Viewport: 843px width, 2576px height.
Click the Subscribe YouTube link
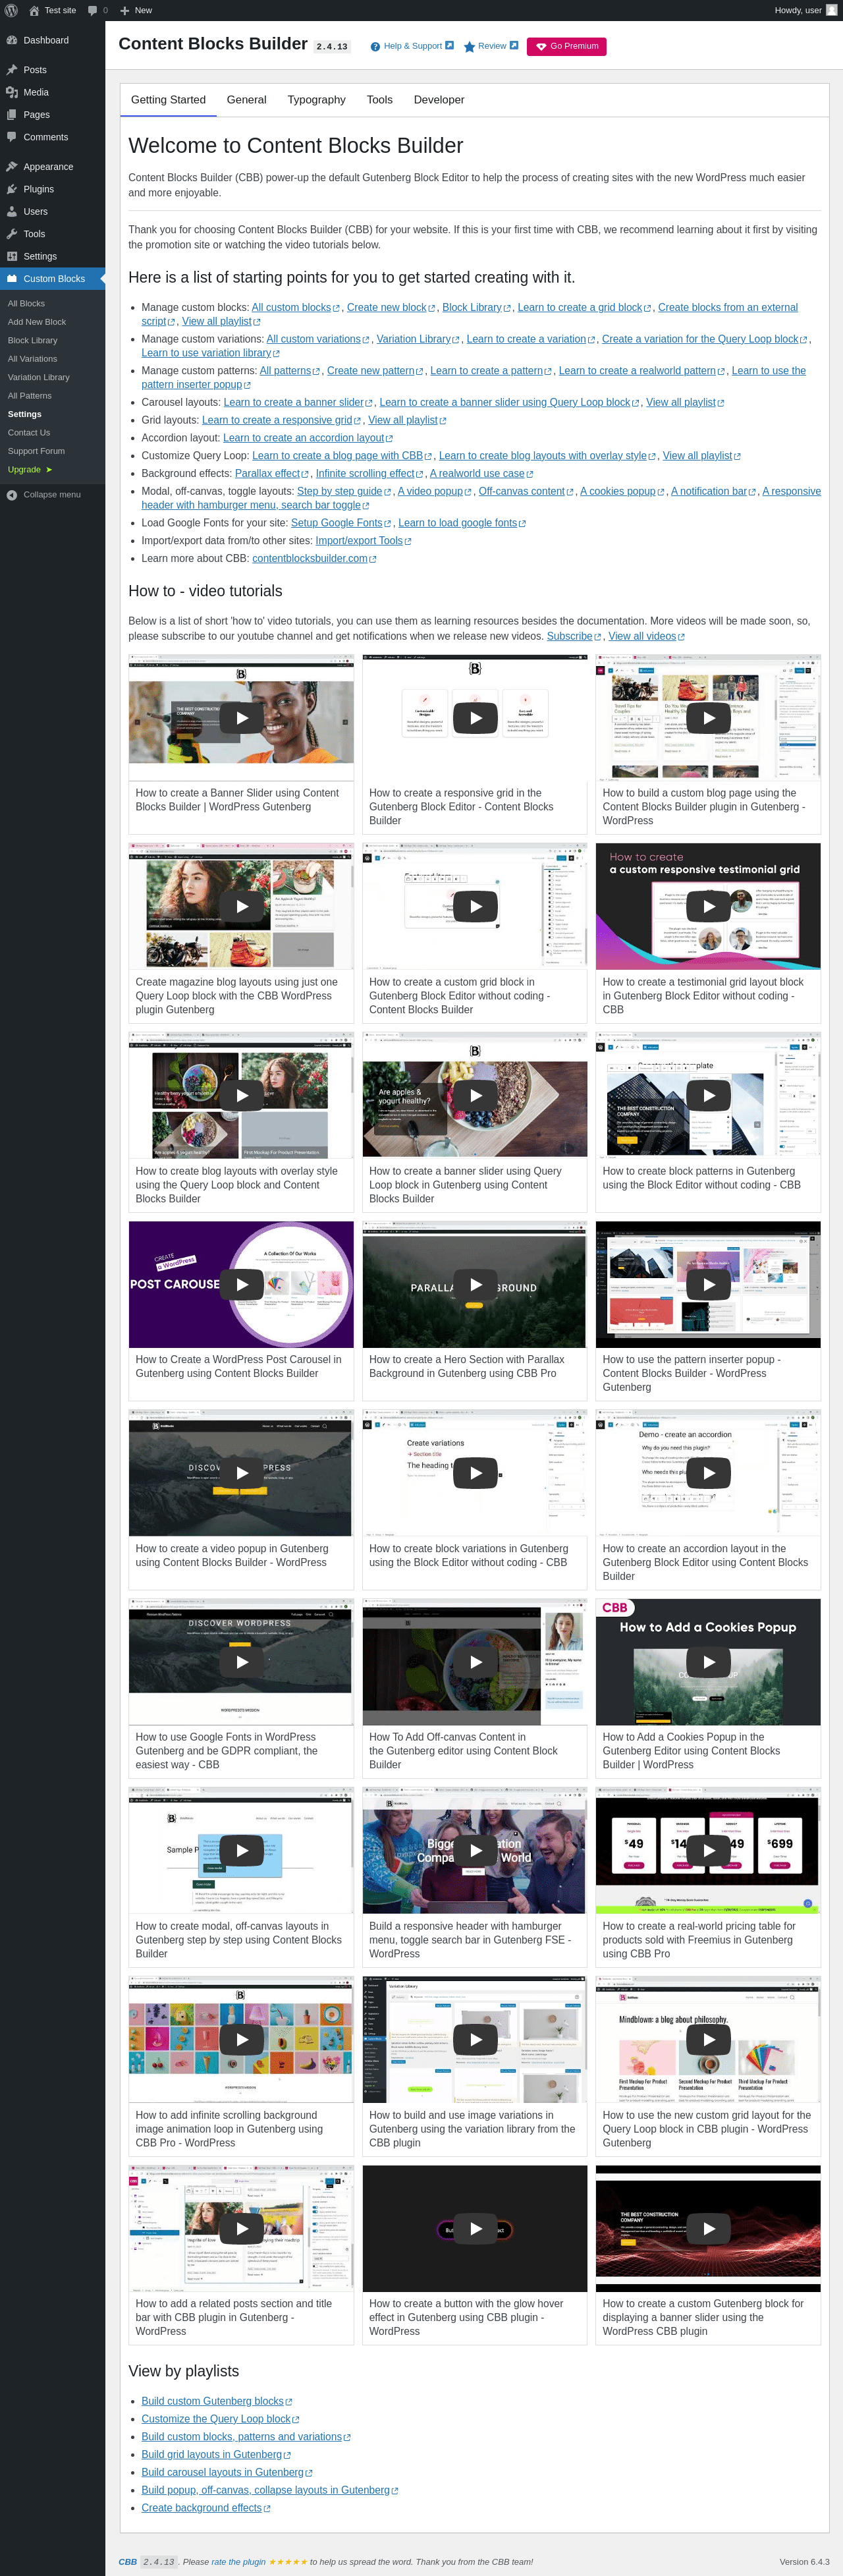(573, 636)
